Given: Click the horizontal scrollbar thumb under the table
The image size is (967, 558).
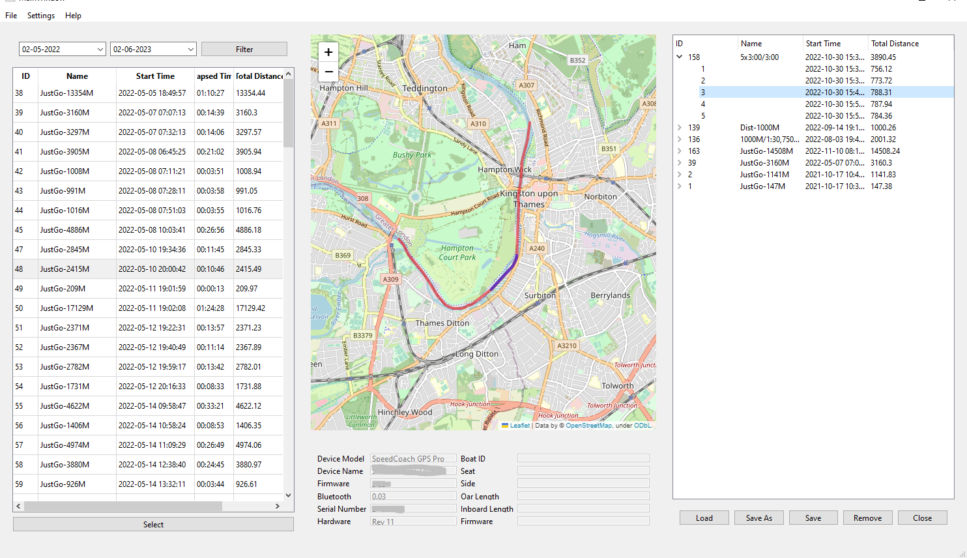Looking at the screenshot, I should (123, 506).
